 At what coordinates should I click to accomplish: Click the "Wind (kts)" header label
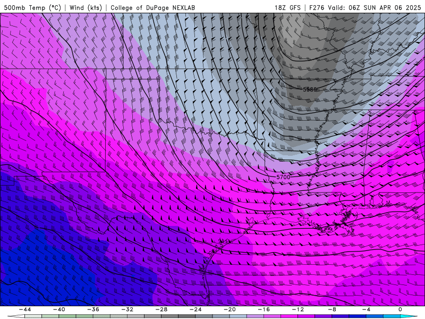[x=86, y=7]
